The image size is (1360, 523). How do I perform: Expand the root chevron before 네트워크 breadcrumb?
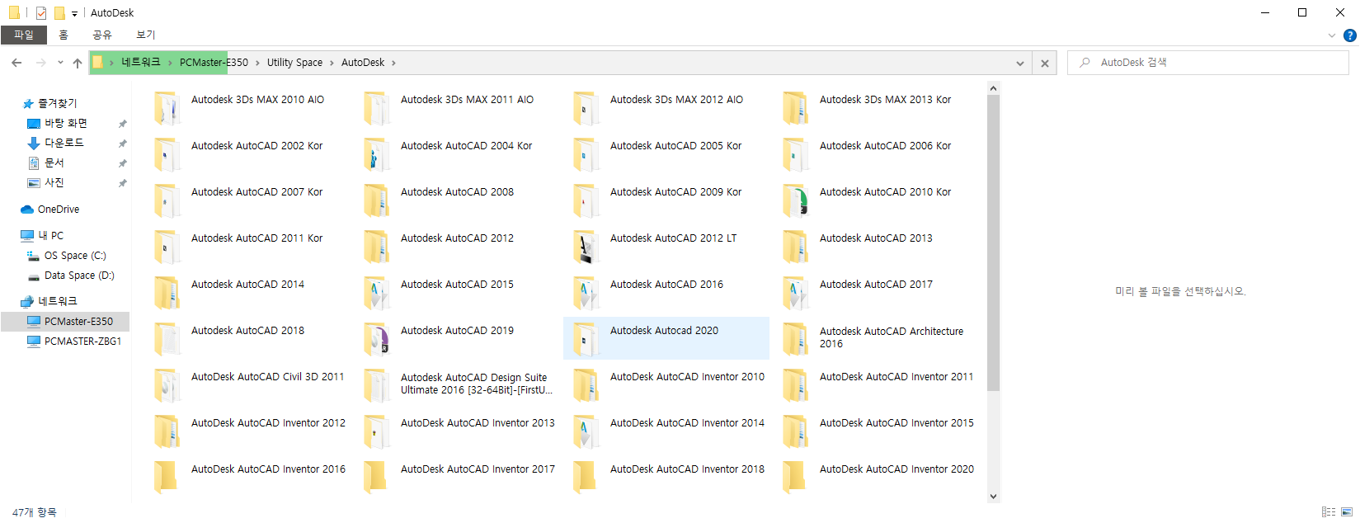111,63
